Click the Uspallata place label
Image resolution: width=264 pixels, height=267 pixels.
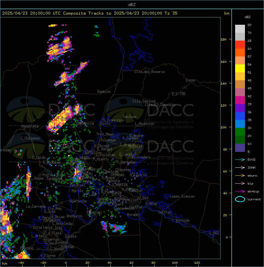30,126
